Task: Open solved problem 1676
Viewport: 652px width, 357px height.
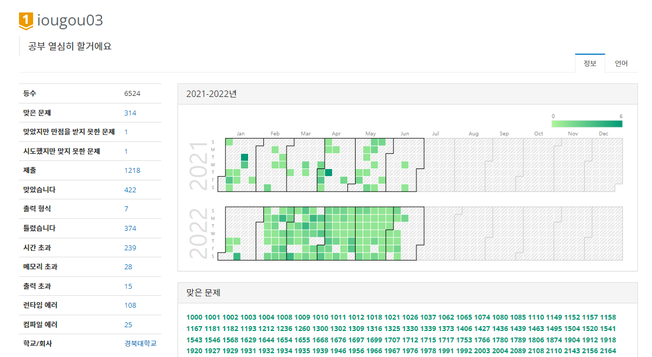Action: coord(339,340)
